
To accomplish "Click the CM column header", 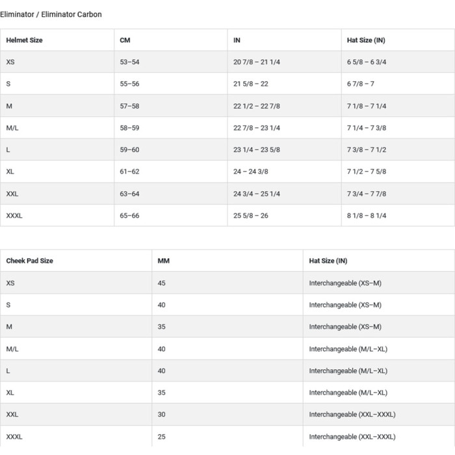I will pos(125,40).
